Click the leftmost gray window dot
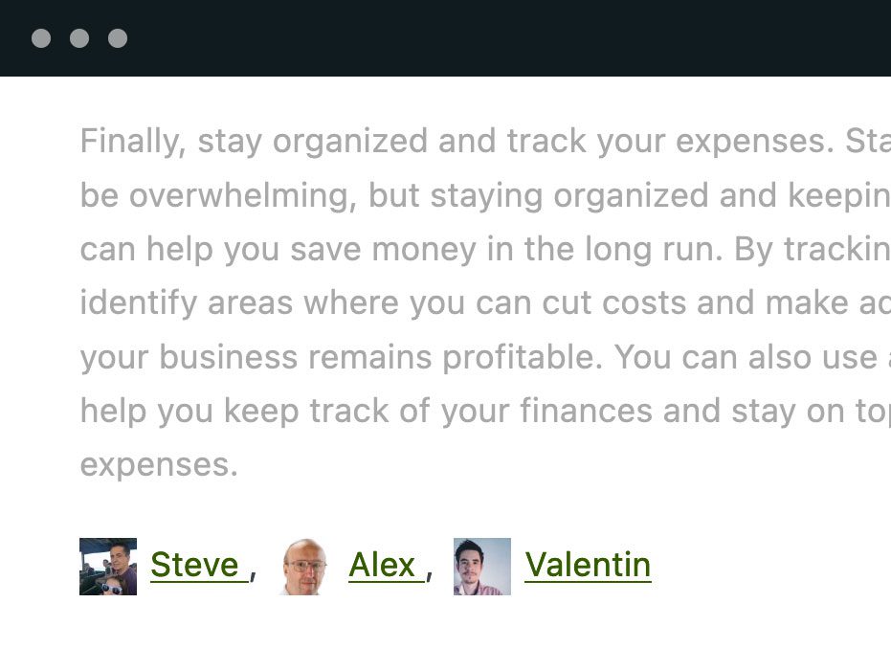The image size is (891, 670). (x=41, y=38)
